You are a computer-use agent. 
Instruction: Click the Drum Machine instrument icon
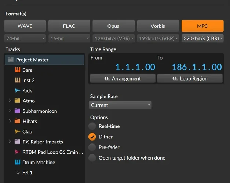pyautogui.click(x=18, y=162)
